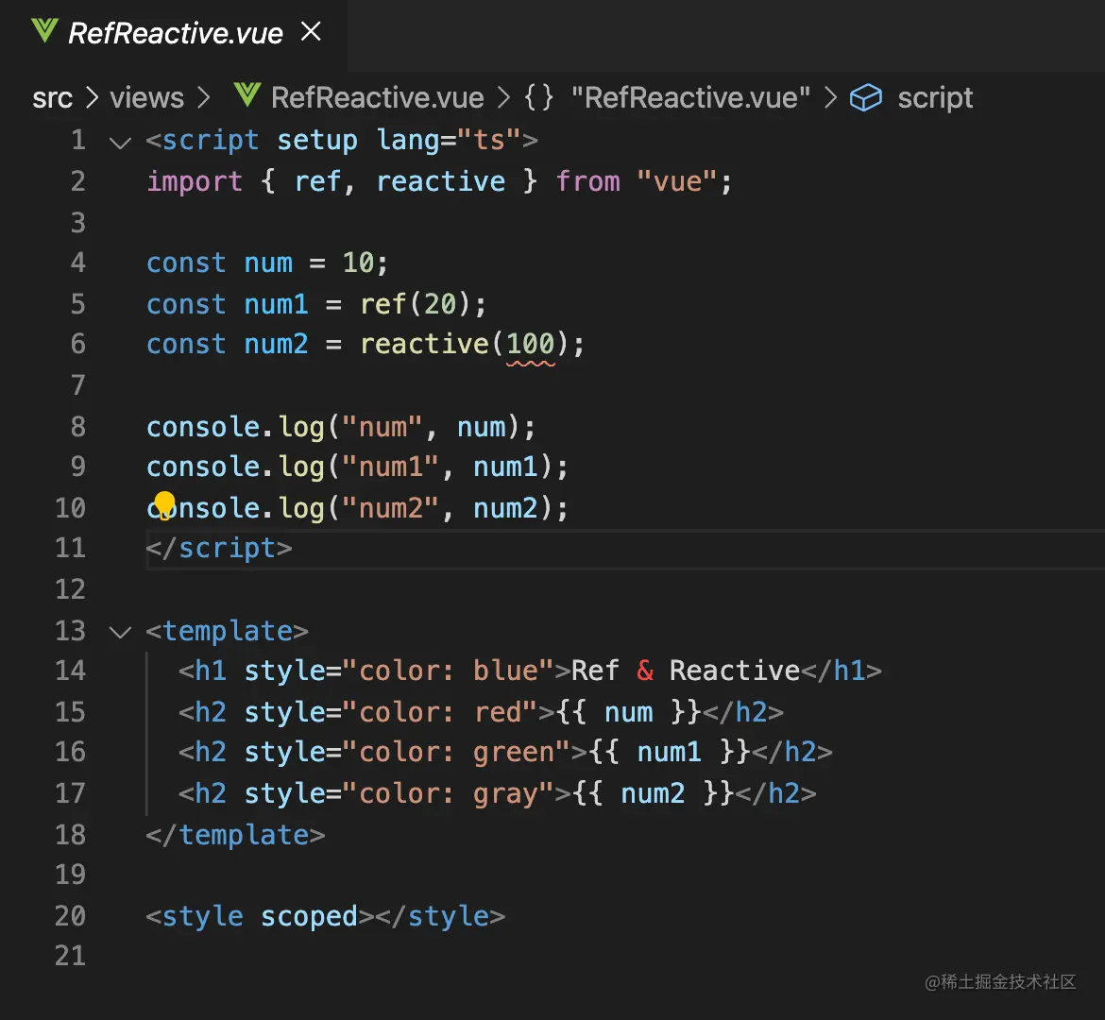This screenshot has height=1020, width=1105.
Task: Click 'reactive' function call on line 6
Action: click(x=424, y=344)
